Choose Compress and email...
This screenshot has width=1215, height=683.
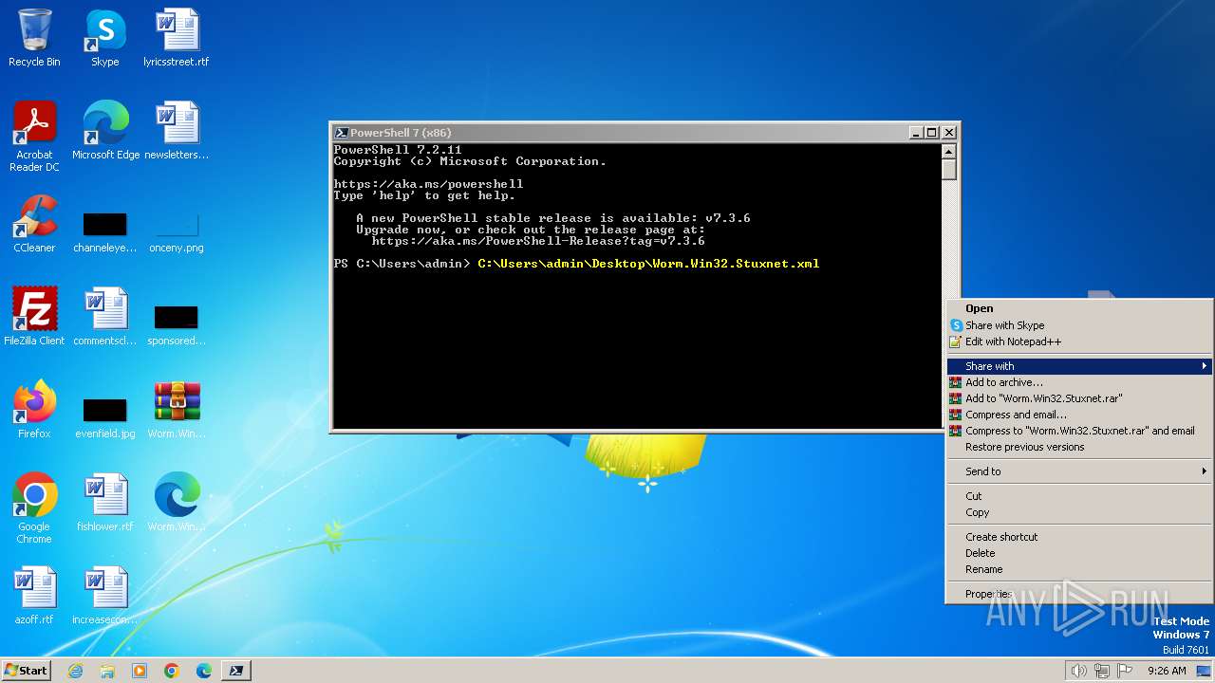(x=1079, y=415)
